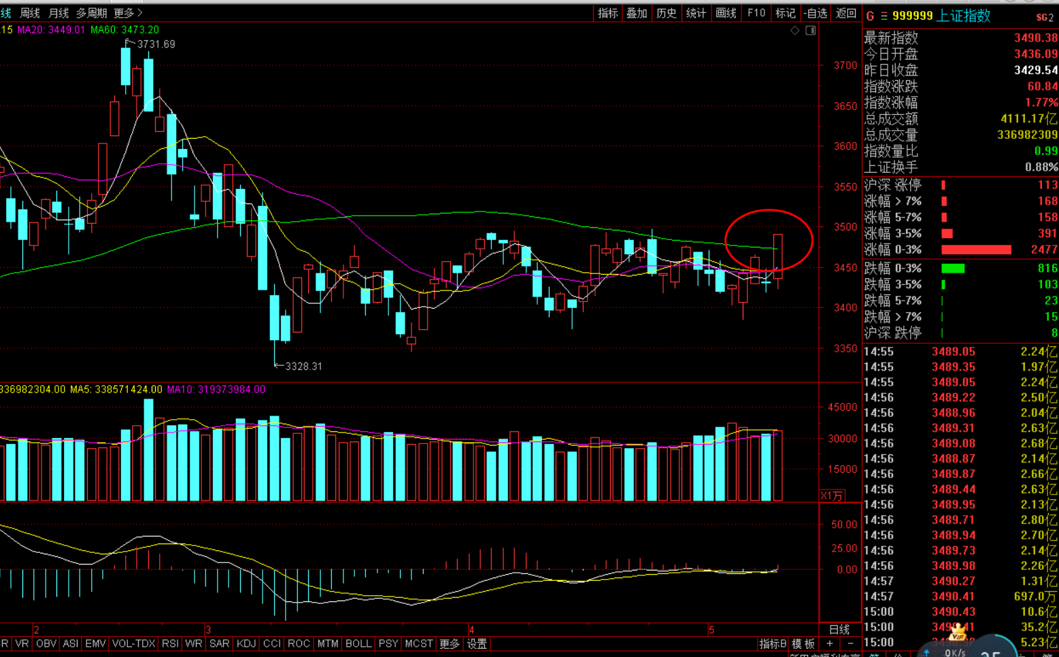The width and height of the screenshot is (1059, 657).
Task: Select the VOL-TDX indicator tab
Action: (x=133, y=643)
